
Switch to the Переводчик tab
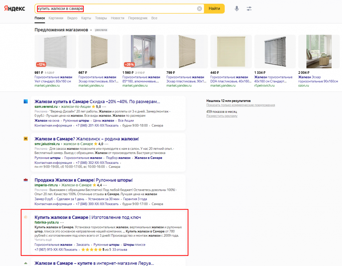coord(138,18)
